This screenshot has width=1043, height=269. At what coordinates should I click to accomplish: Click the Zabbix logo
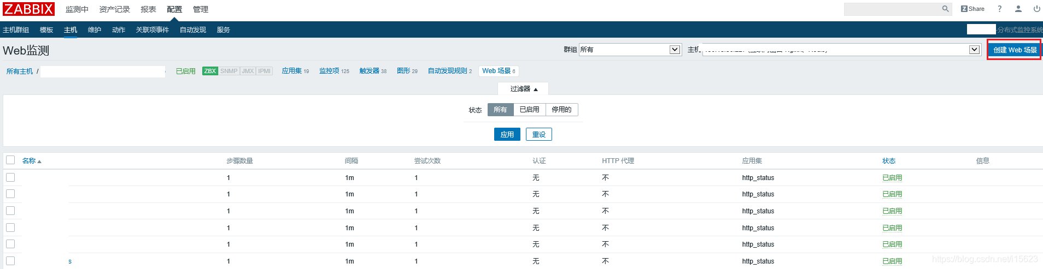(29, 9)
